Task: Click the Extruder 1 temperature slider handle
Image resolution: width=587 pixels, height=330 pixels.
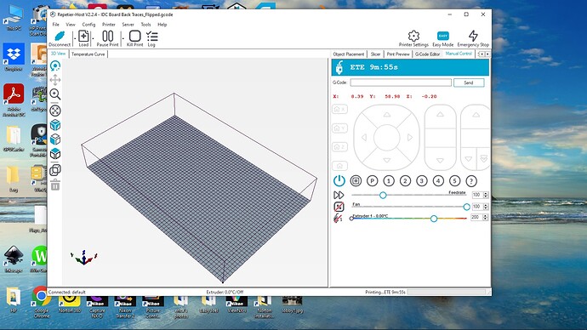Action: click(434, 218)
